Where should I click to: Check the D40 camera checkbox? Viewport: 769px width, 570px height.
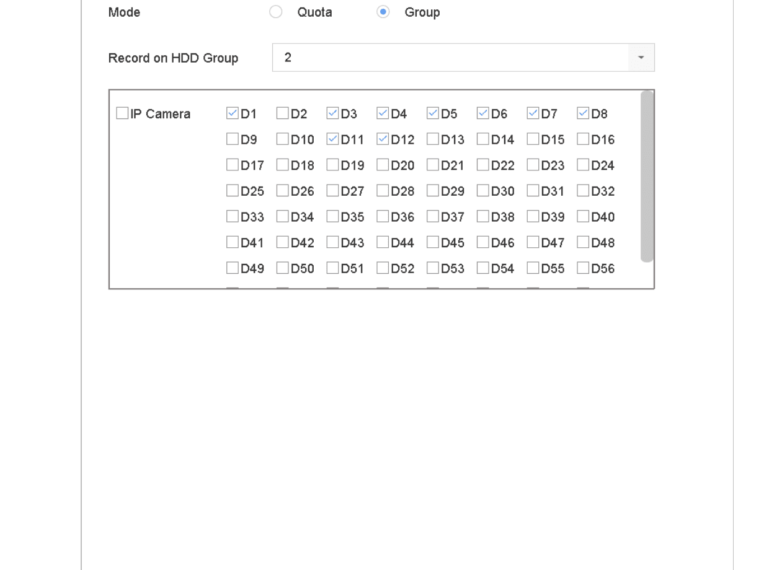[583, 217]
